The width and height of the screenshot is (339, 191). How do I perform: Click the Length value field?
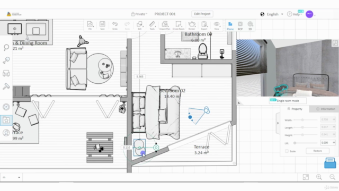tap(328, 127)
